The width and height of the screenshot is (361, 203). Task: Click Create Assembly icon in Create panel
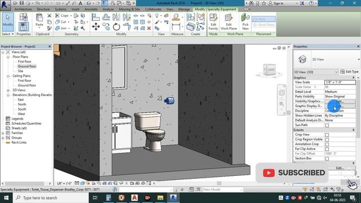tap(191, 17)
